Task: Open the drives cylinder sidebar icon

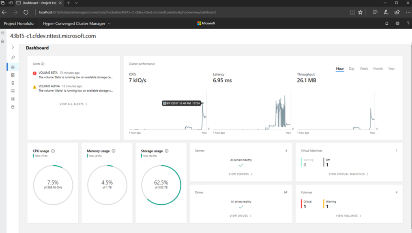Action: click(x=13, y=107)
